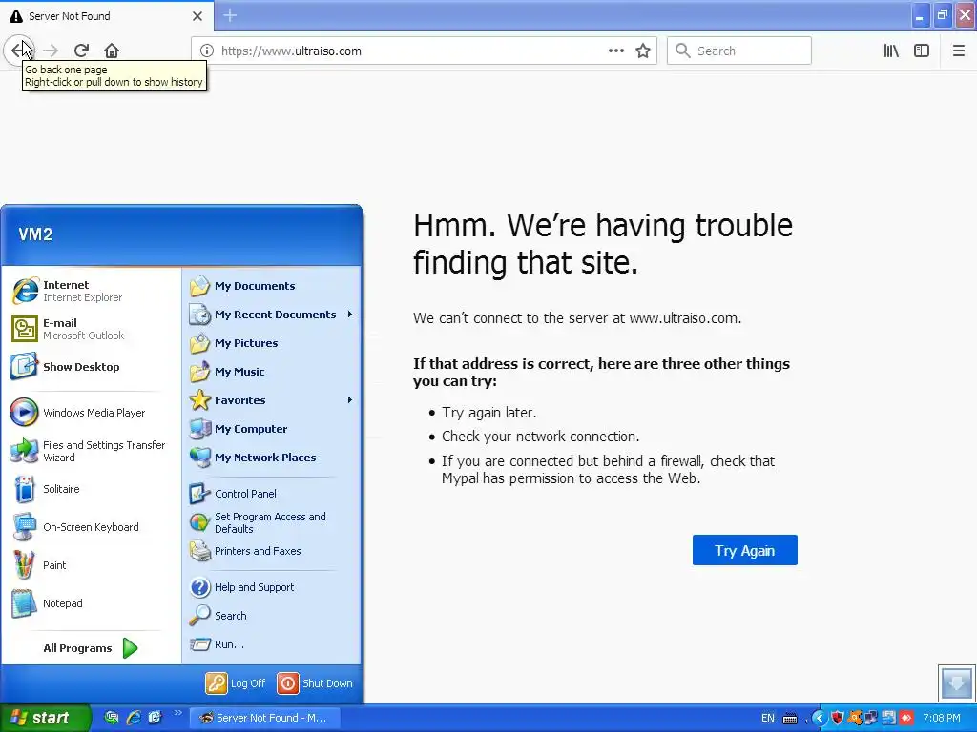Expand quick launch overflow chevron
This screenshot has width=977, height=732.
click(177, 713)
